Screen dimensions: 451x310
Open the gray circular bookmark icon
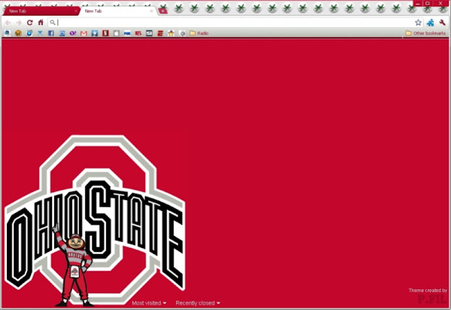click(182, 33)
